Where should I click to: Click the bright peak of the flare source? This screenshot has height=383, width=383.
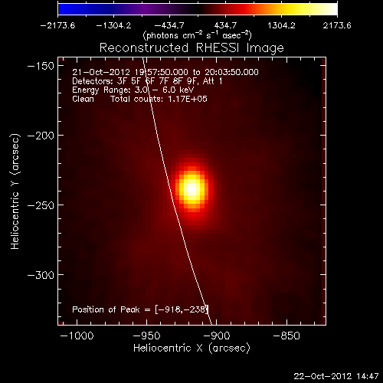point(191,188)
